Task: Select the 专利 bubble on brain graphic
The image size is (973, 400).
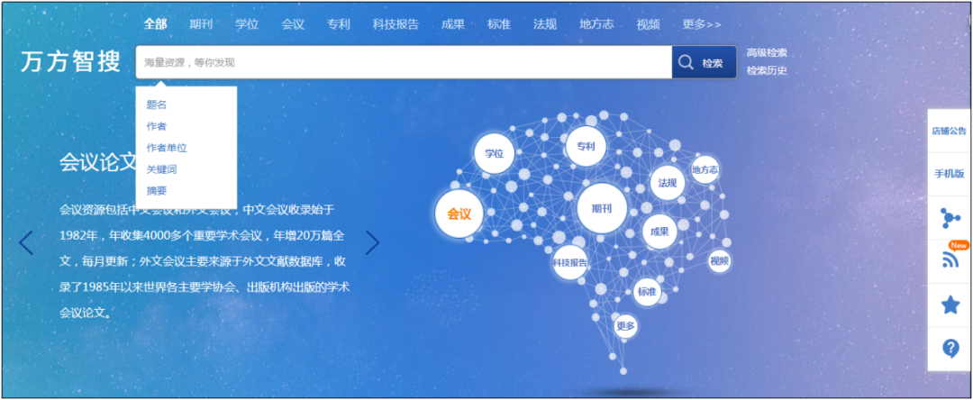Action: click(x=586, y=147)
